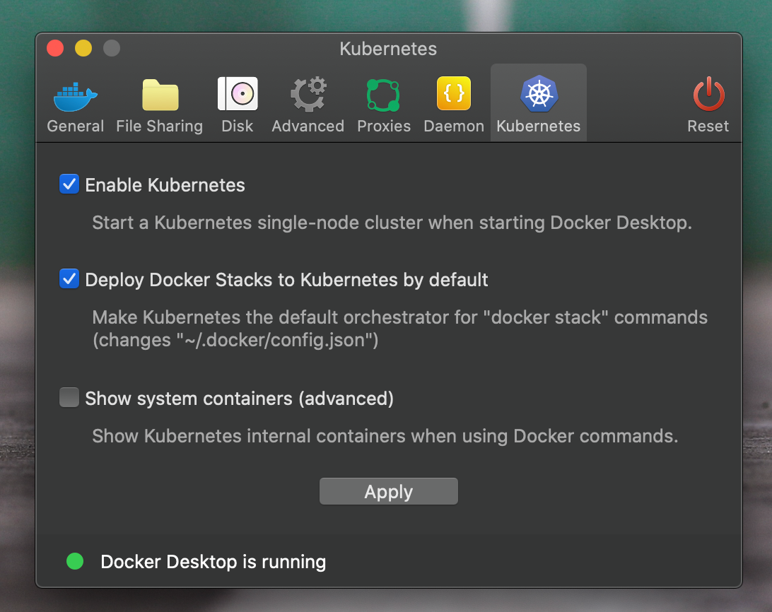This screenshot has height=612, width=772.
Task: Toggle Deploy Docker Stacks to Kubernetes checkbox
Action: tap(69, 278)
